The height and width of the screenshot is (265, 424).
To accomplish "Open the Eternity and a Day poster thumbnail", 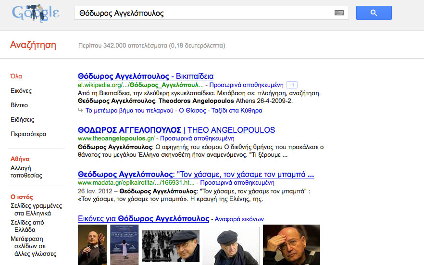I will (125, 245).
